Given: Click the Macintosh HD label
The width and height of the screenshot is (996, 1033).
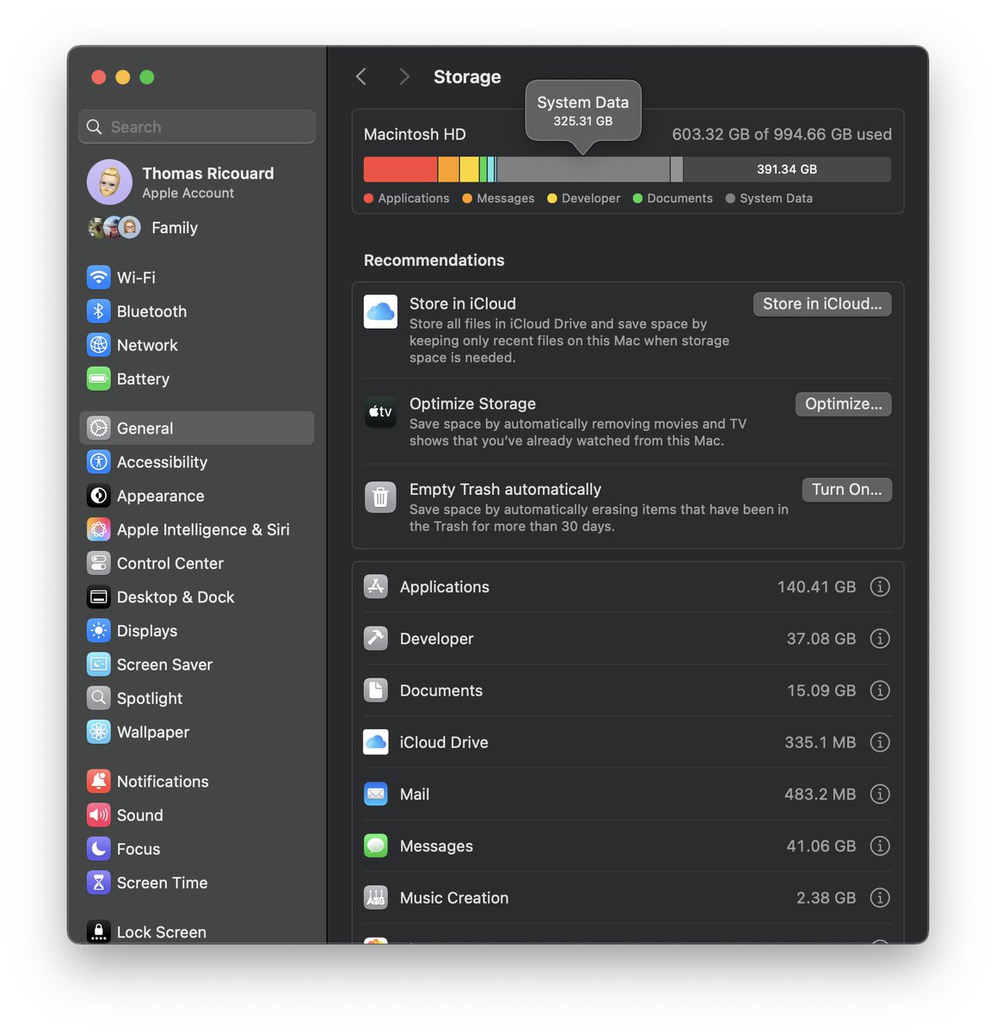Looking at the screenshot, I should click(x=415, y=134).
